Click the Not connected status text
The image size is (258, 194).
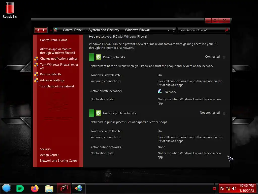(210, 113)
